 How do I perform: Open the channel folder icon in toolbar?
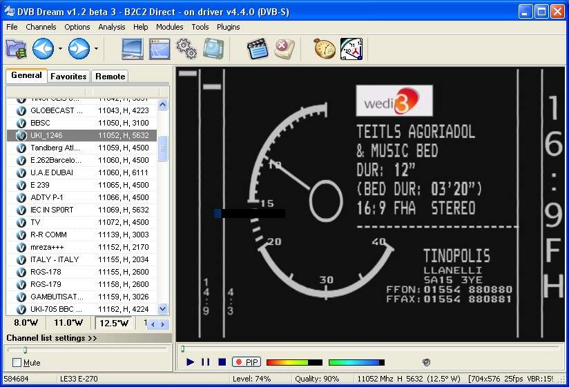coord(16,49)
